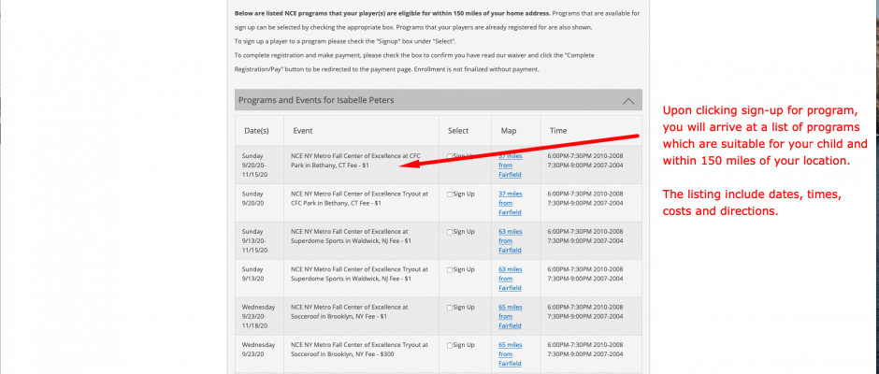Check Sign Up for Brooklyn Tryout $300
This screenshot has height=374, width=879.
[450, 345]
